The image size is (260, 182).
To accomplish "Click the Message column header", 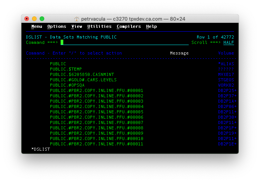I will pos(179,53).
